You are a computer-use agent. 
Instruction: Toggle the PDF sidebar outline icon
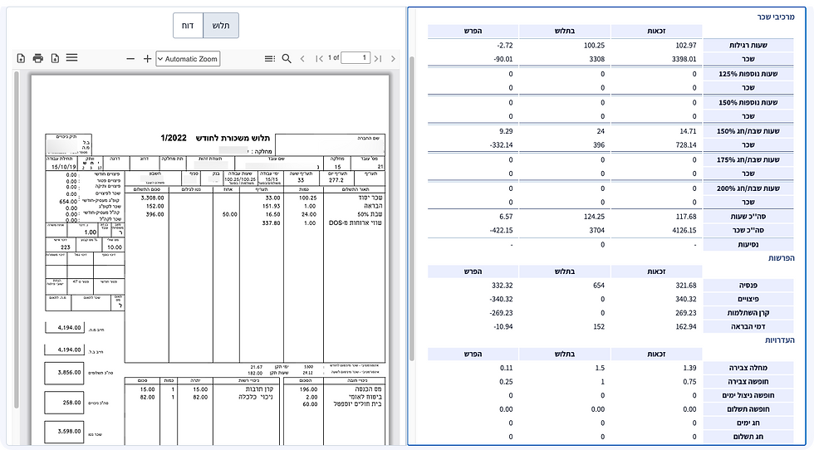[x=270, y=59]
